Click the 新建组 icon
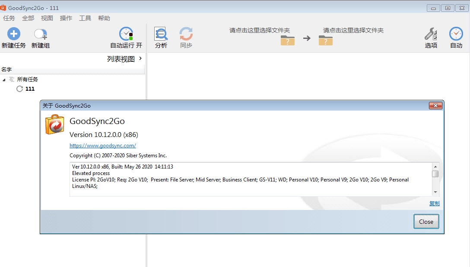The image size is (470, 267). click(41, 34)
